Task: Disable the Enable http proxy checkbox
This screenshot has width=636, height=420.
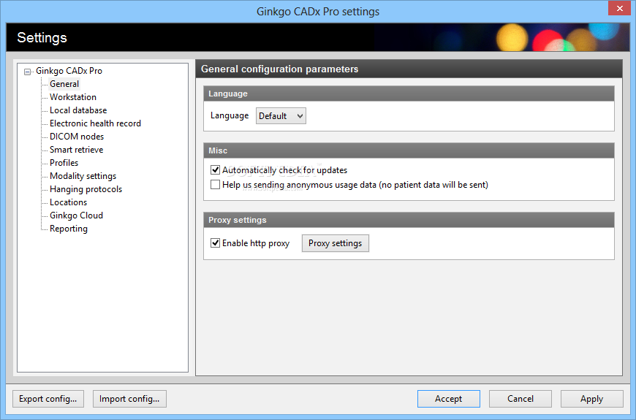Action: (215, 243)
